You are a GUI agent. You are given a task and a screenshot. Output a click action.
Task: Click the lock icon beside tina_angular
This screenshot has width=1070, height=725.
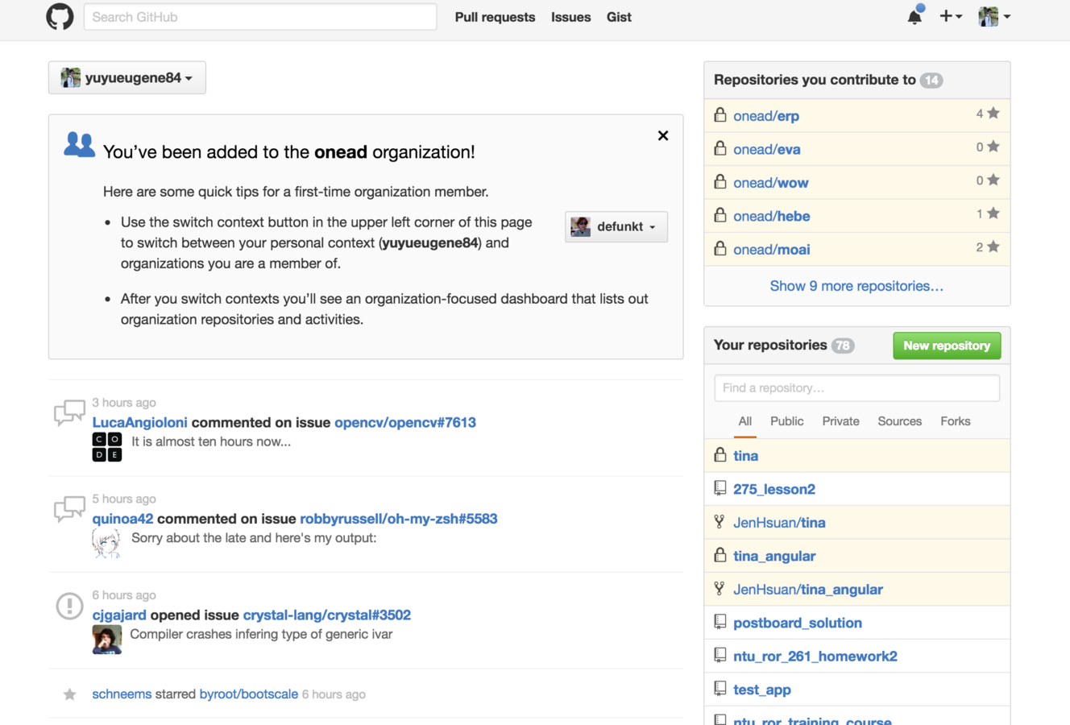[x=720, y=554]
